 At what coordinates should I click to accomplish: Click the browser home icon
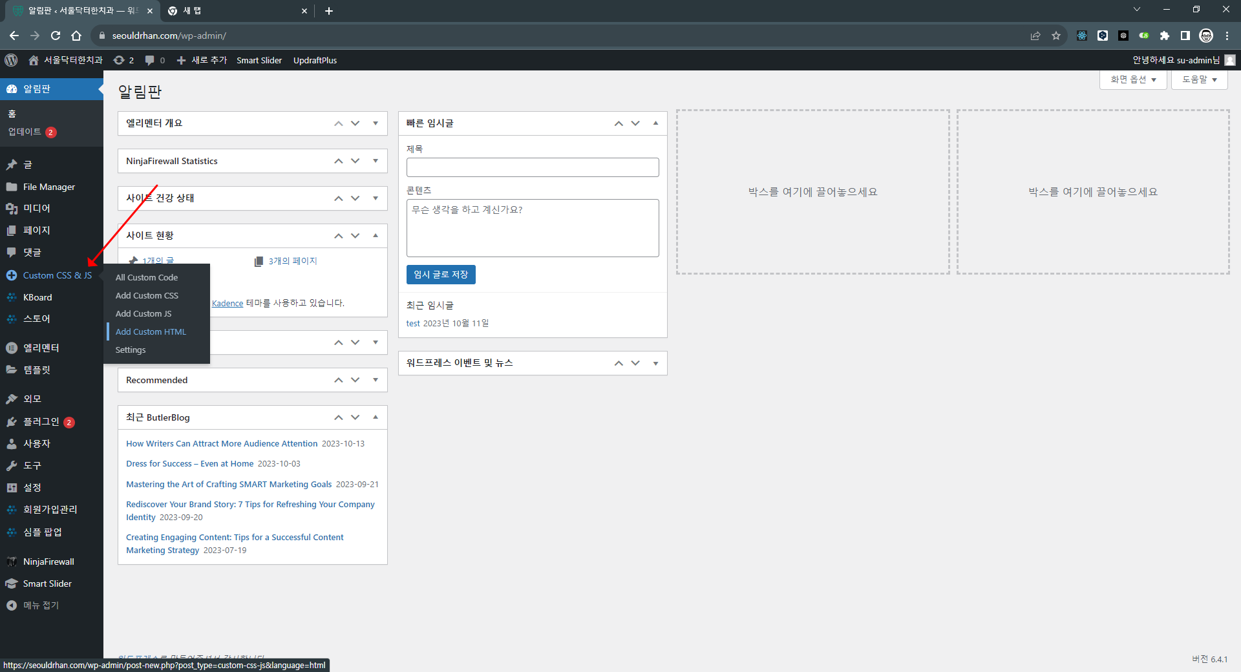click(76, 36)
